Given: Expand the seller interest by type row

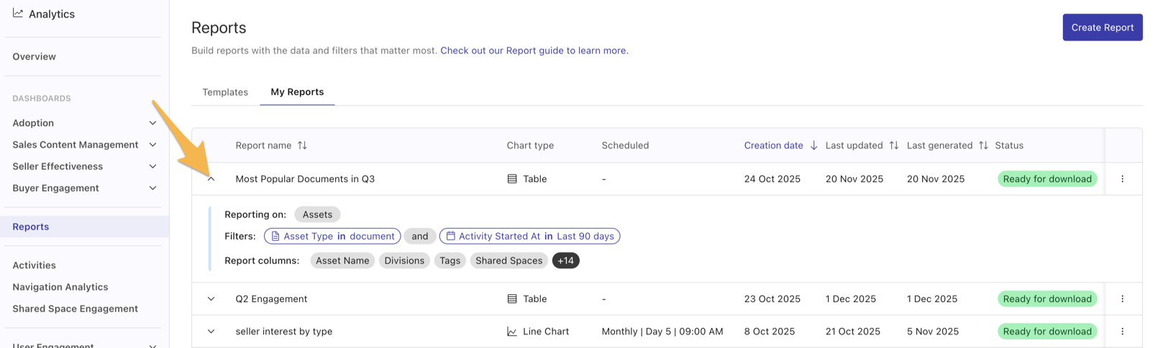Looking at the screenshot, I should tap(211, 331).
